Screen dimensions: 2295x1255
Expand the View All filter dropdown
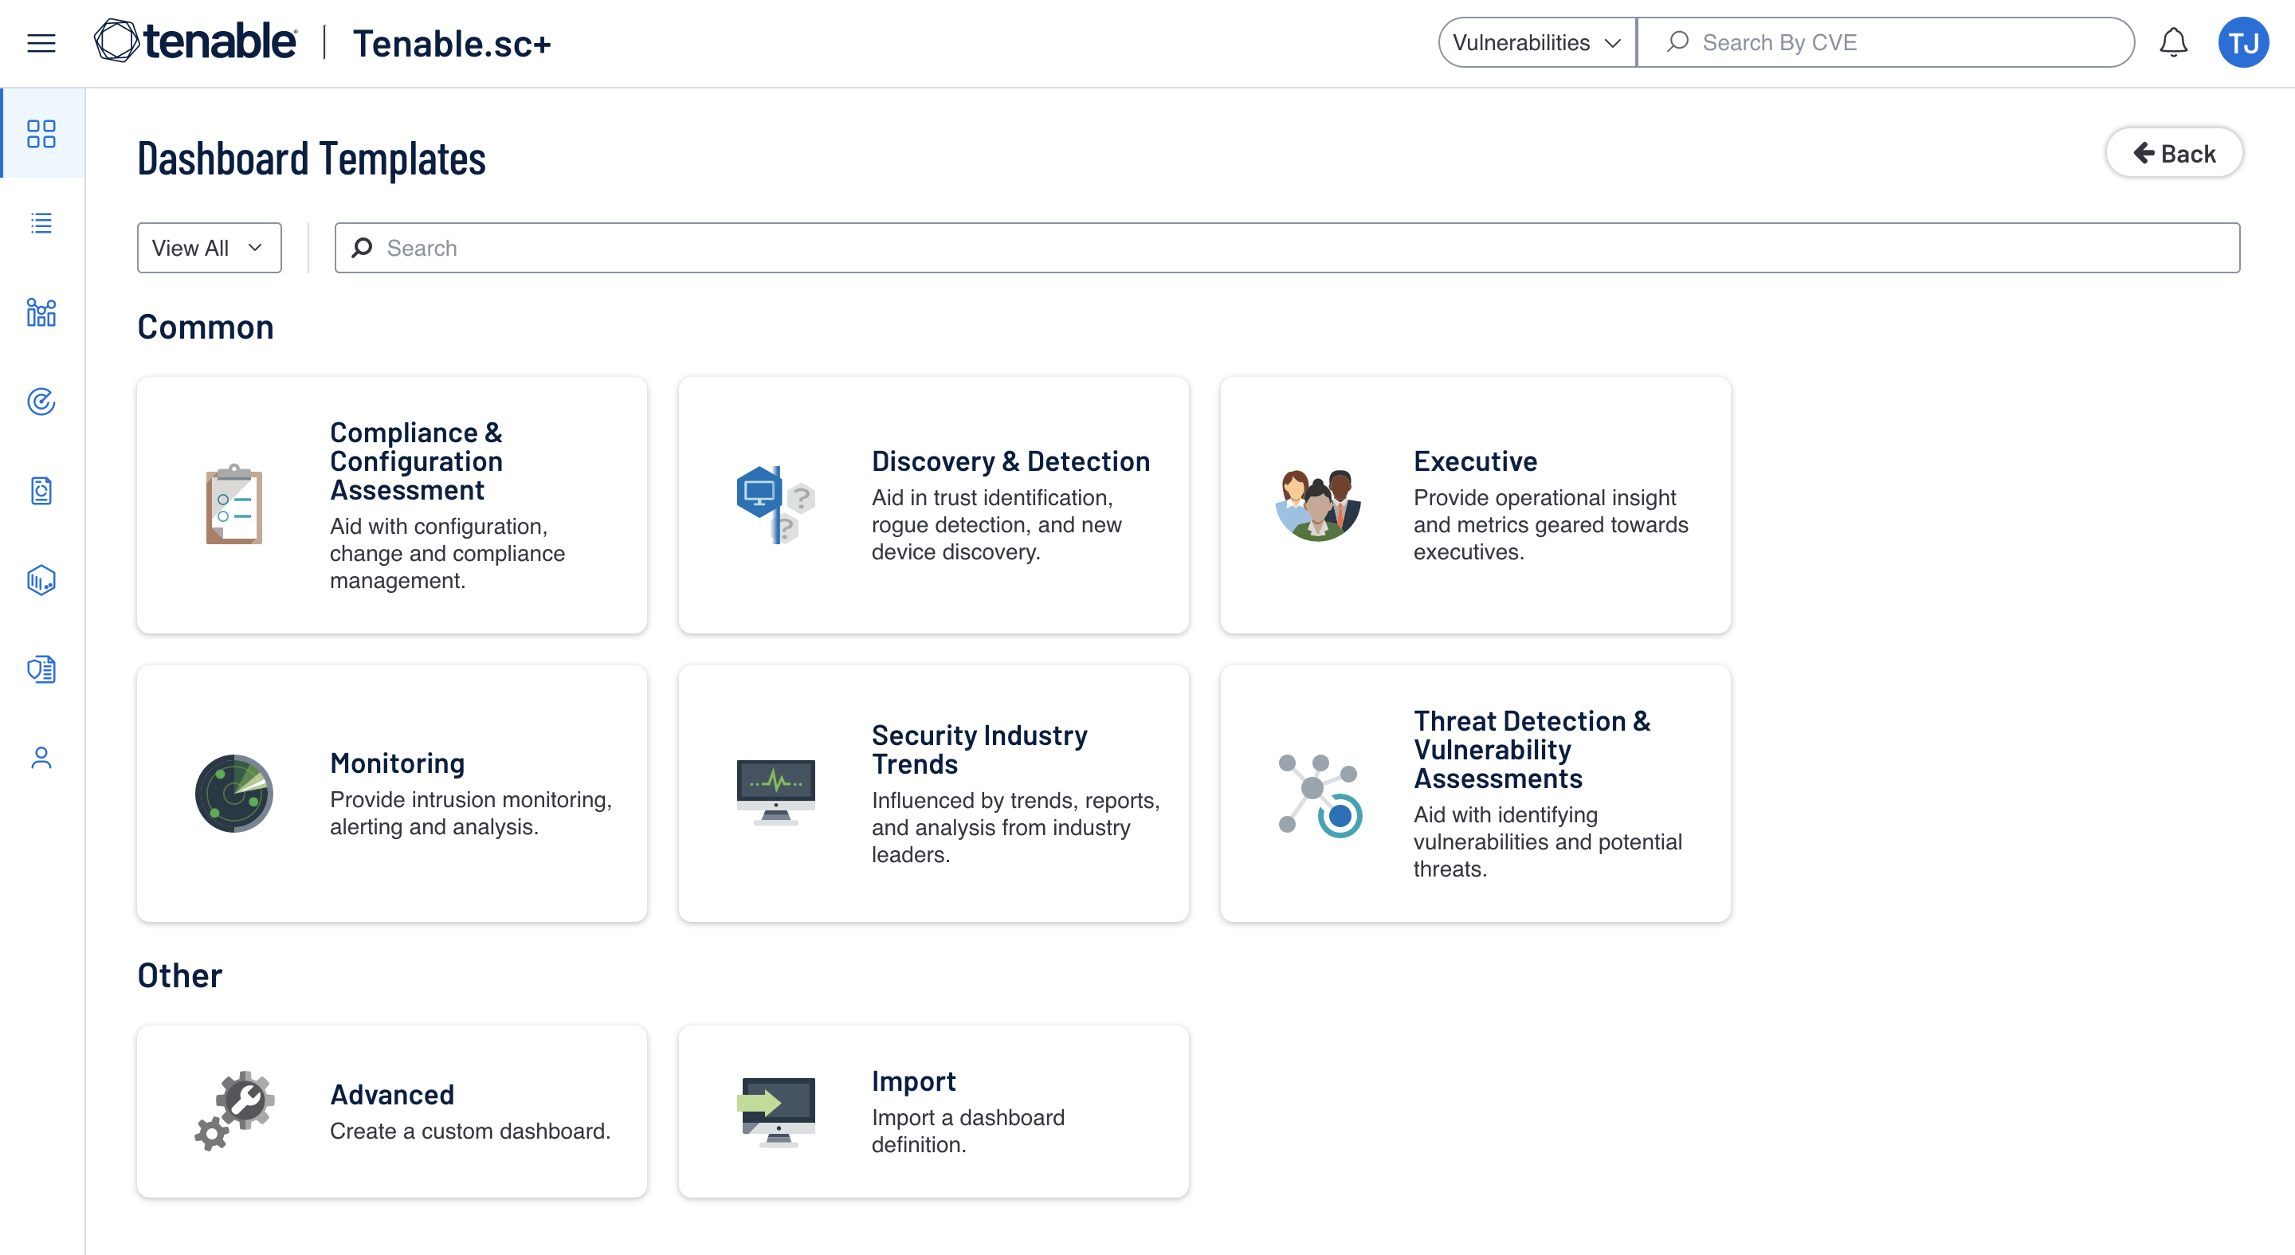[209, 248]
